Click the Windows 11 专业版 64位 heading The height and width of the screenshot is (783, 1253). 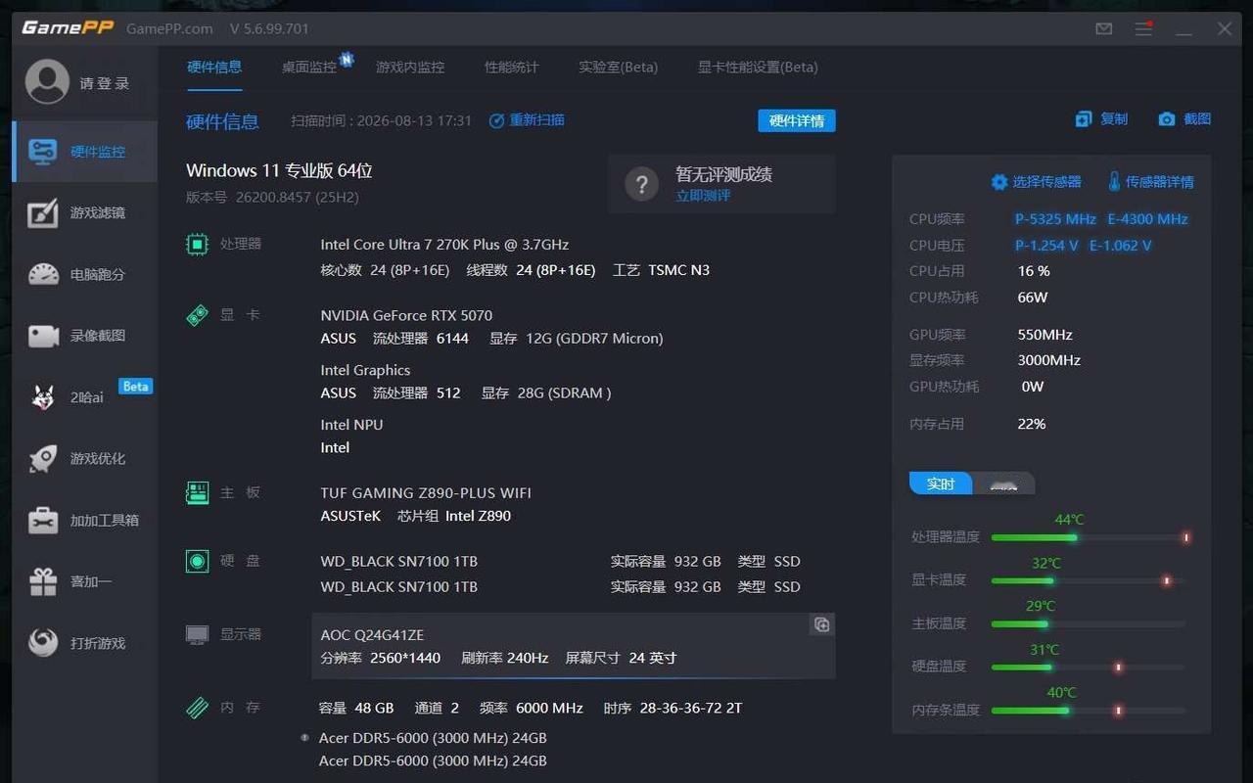click(279, 170)
